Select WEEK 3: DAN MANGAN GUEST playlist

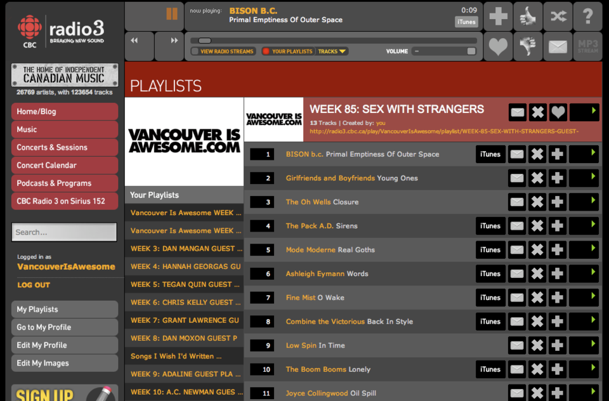184,249
